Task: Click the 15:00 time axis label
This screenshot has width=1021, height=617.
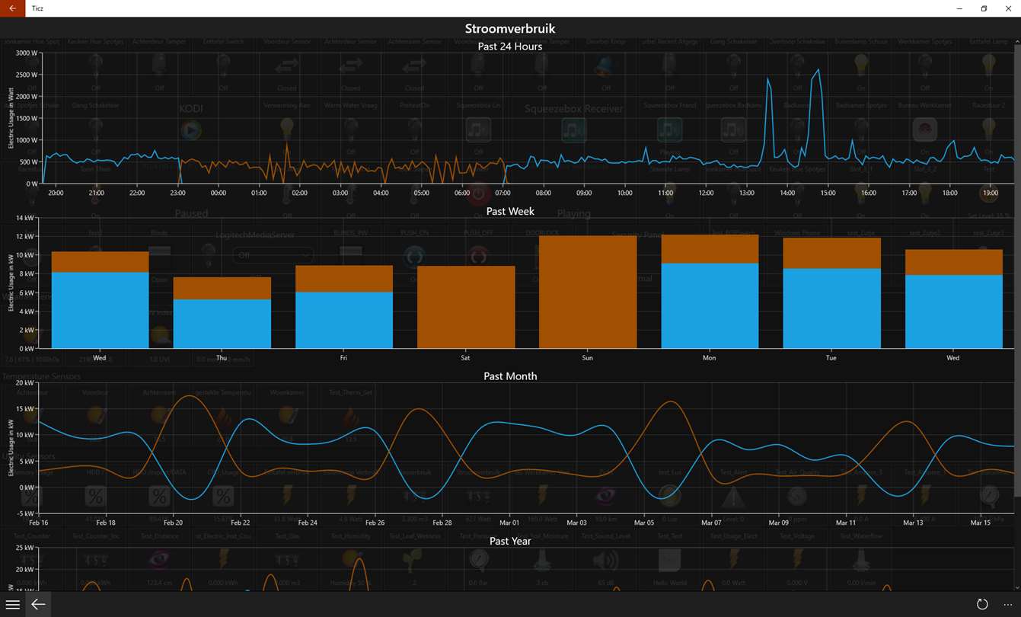Action: 828,193
